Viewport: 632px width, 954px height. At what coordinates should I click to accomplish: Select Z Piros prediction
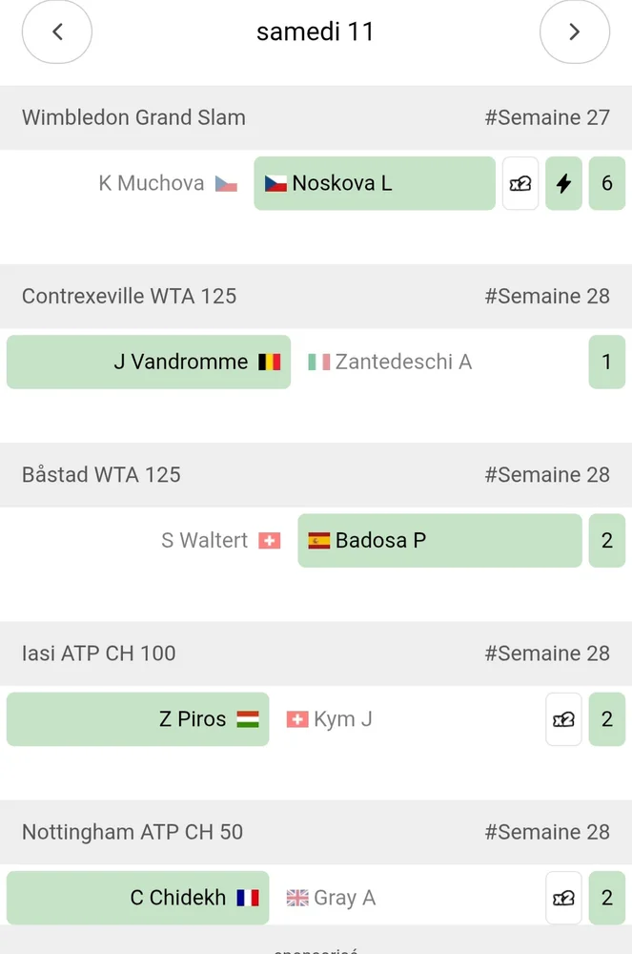pos(137,719)
